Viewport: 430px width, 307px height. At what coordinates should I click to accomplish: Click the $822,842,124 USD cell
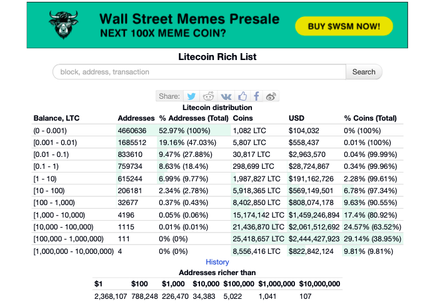coord(311,251)
